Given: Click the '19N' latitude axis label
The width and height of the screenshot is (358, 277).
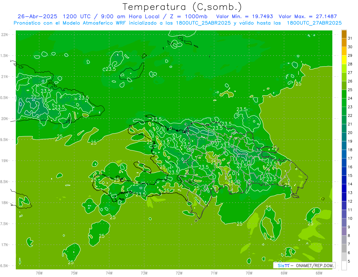Looking at the screenshot, I should tap(5, 161).
